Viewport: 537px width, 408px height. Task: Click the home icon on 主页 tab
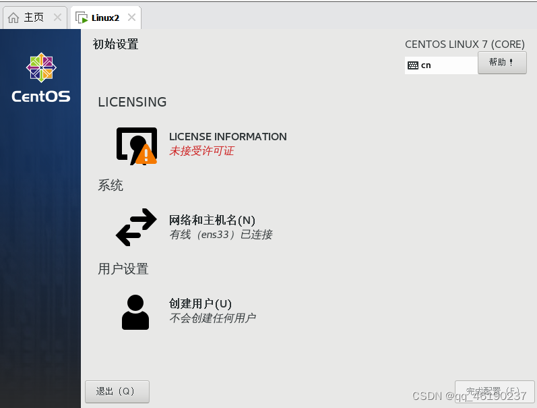tap(13, 18)
